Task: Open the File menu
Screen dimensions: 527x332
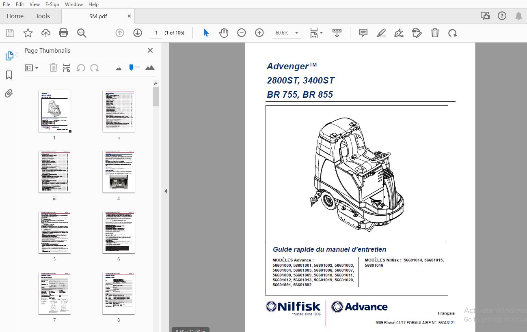Action: (6, 4)
